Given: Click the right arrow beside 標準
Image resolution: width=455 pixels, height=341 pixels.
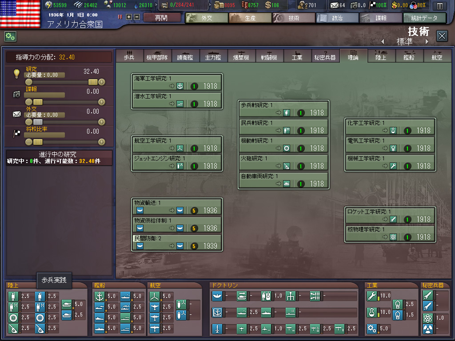Looking at the screenshot, I should [x=427, y=42].
